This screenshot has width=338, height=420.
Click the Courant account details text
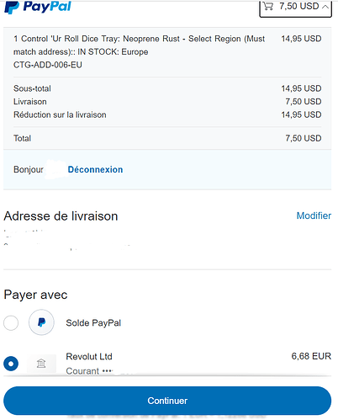89,371
